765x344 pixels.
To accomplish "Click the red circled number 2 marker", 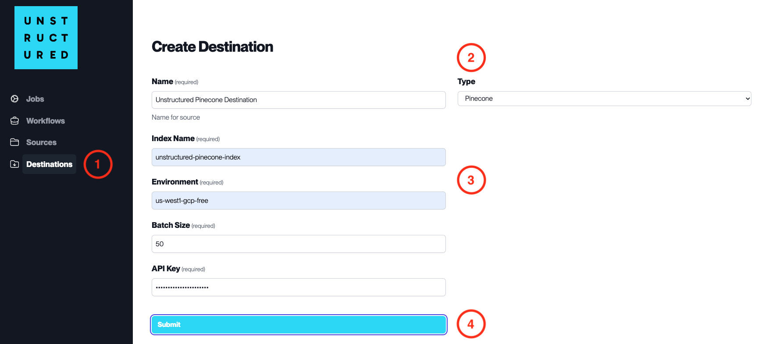I will coord(471,57).
